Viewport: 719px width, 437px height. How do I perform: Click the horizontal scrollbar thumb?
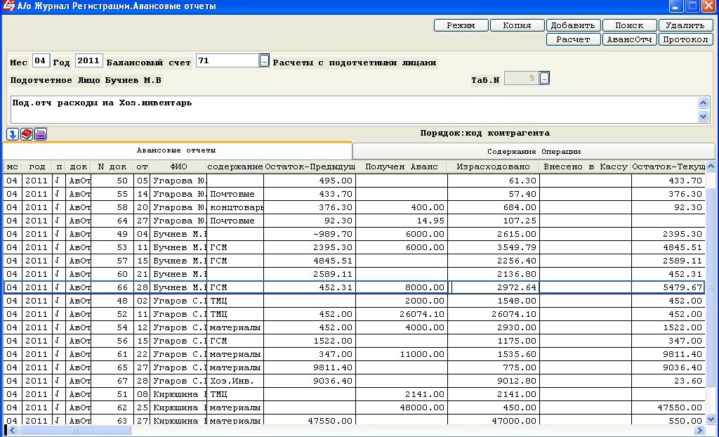point(74,431)
